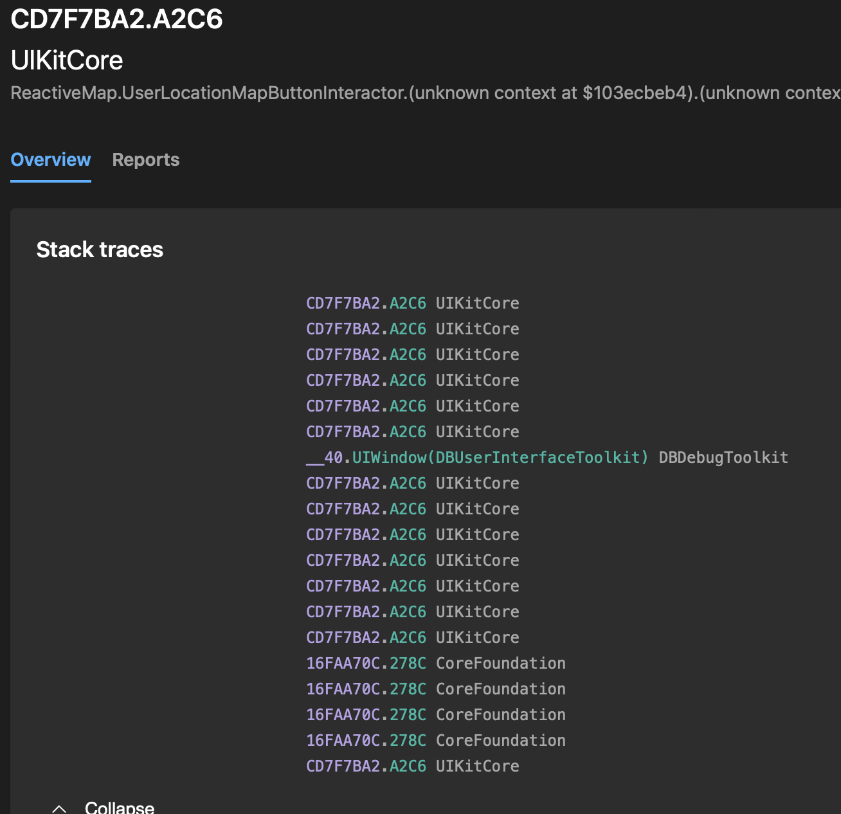Expand the first CD7F7BA2.A2C6 stack frame
This screenshot has width=841, height=814.
[x=412, y=303]
